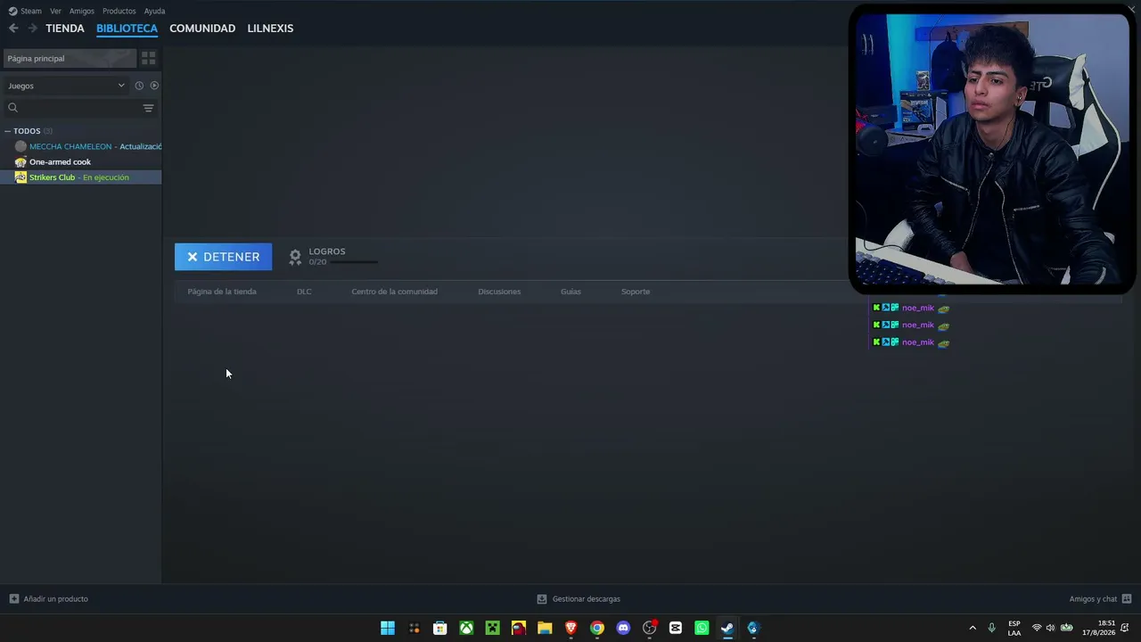
Task: Open the taskbar clock showing 18:51
Action: click(1098, 628)
